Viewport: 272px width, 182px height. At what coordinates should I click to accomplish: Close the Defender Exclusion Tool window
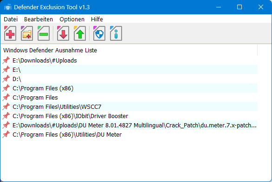[x=261, y=7]
